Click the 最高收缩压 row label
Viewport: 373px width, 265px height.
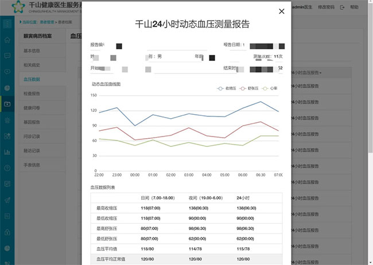pos(107,208)
